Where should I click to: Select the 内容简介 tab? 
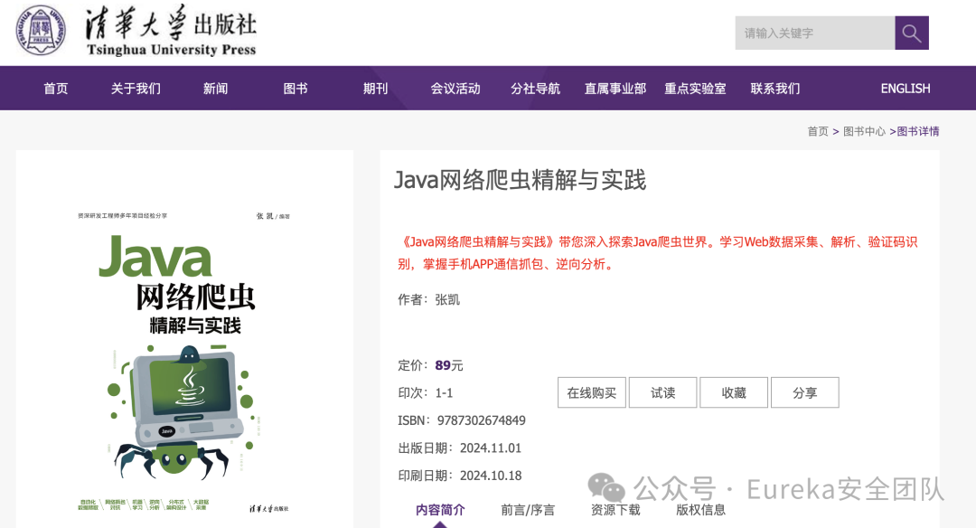tap(440, 510)
